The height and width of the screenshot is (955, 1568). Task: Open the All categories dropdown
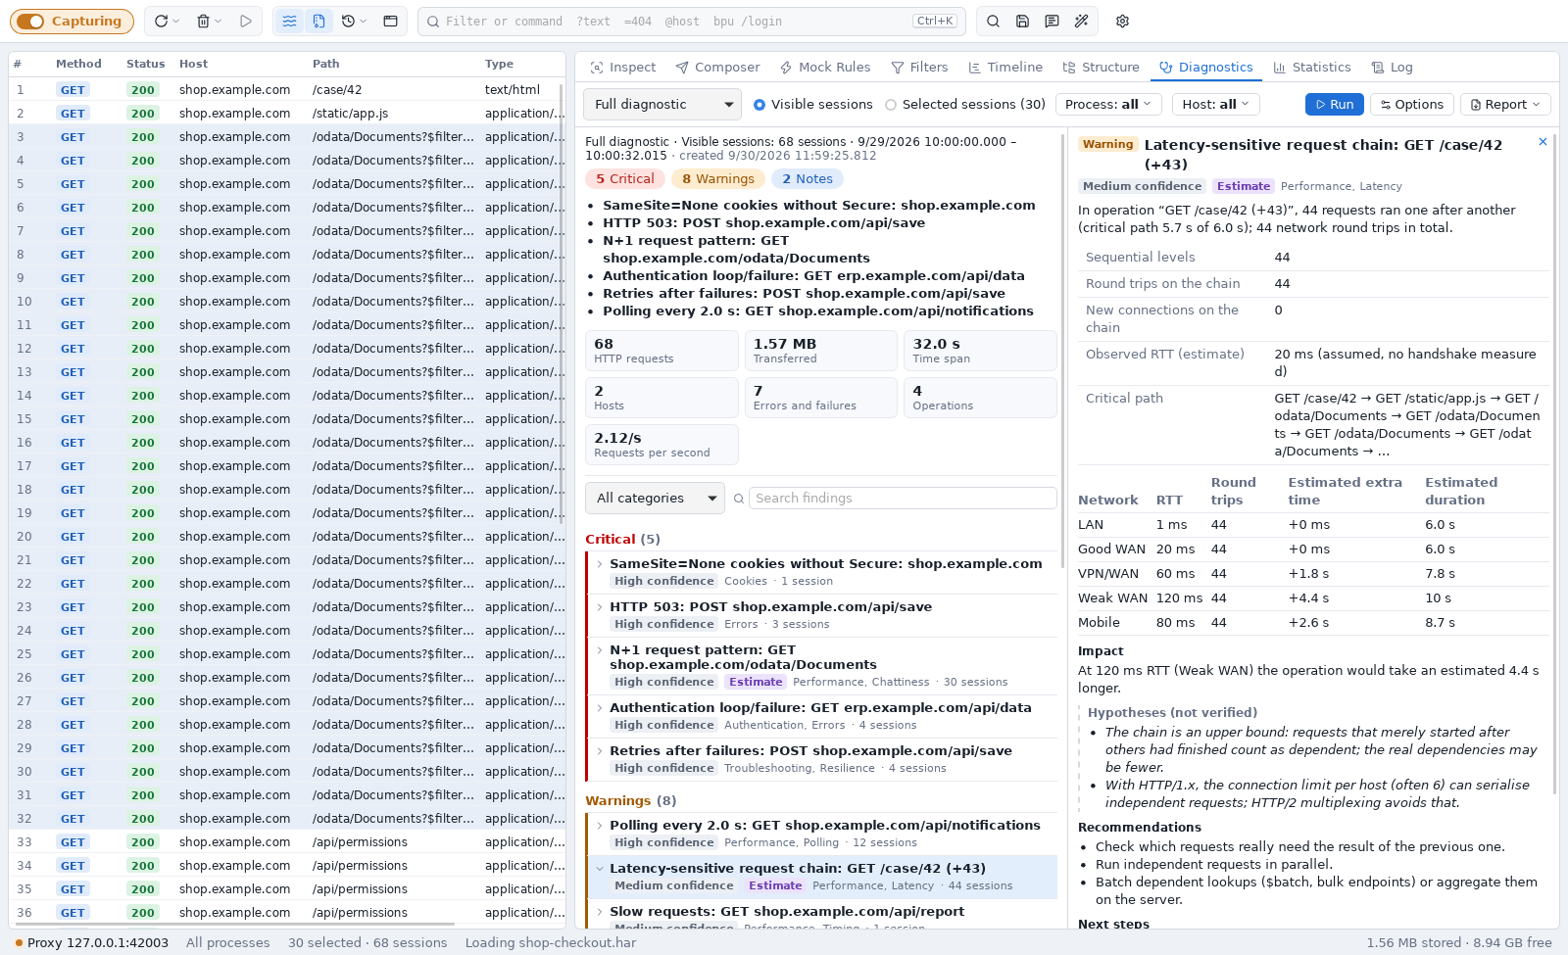(x=655, y=498)
